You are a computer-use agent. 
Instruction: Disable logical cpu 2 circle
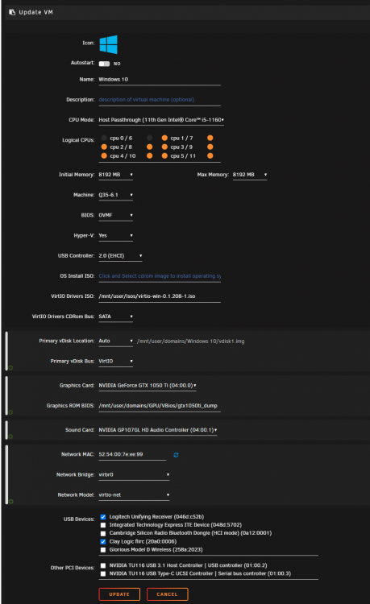pyautogui.click(x=104, y=147)
